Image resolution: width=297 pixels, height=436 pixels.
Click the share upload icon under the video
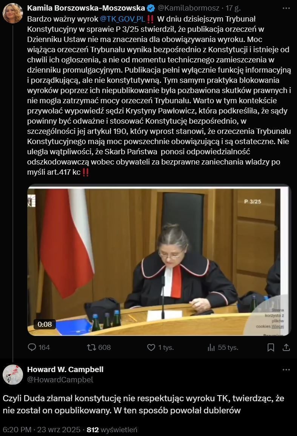[x=286, y=347]
